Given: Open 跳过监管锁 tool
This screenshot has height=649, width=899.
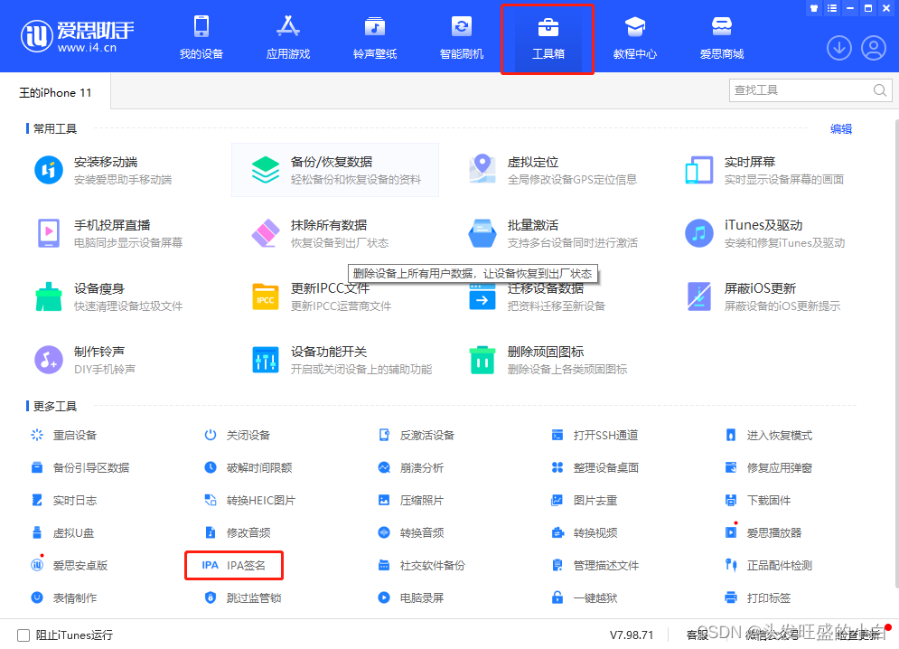Looking at the screenshot, I should point(243,597).
